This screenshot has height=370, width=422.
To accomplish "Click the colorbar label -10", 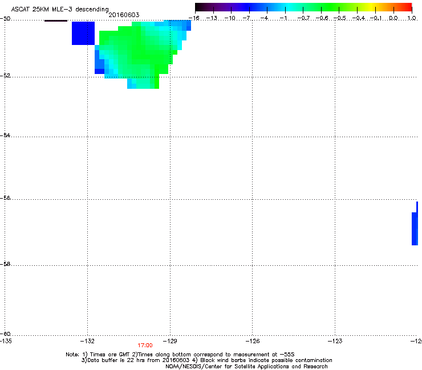I will click(x=230, y=18).
